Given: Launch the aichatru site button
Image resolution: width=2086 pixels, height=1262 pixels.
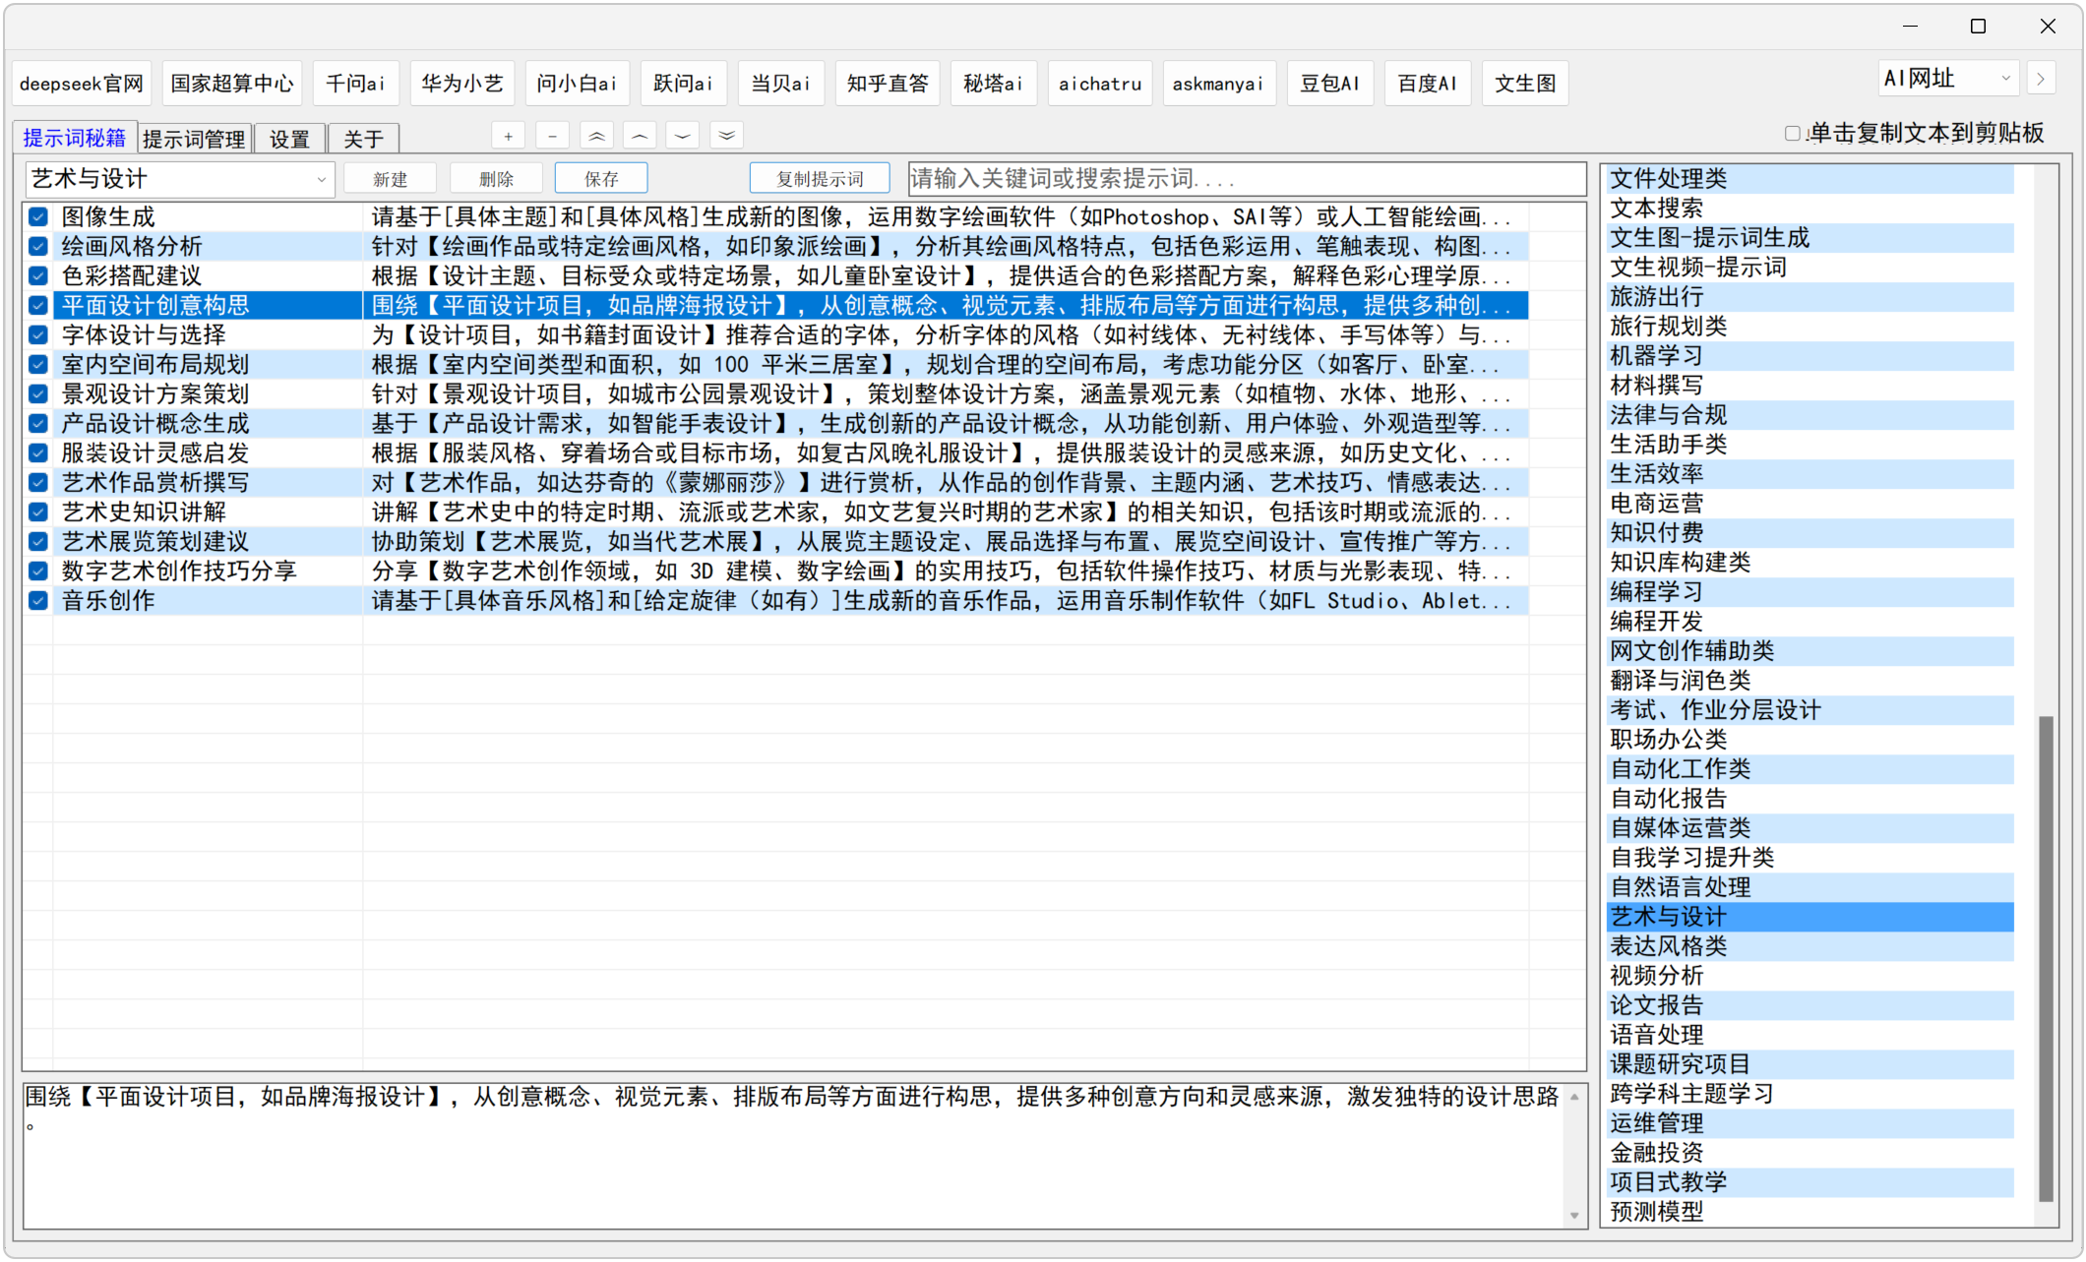Looking at the screenshot, I should [1100, 84].
